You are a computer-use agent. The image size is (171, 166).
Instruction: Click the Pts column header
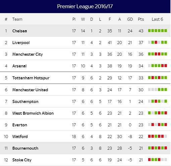tap(141, 19)
